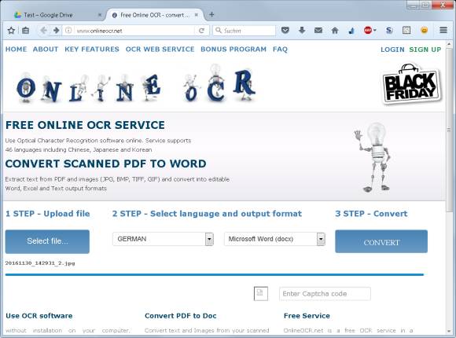Click the Select file button

point(47,241)
